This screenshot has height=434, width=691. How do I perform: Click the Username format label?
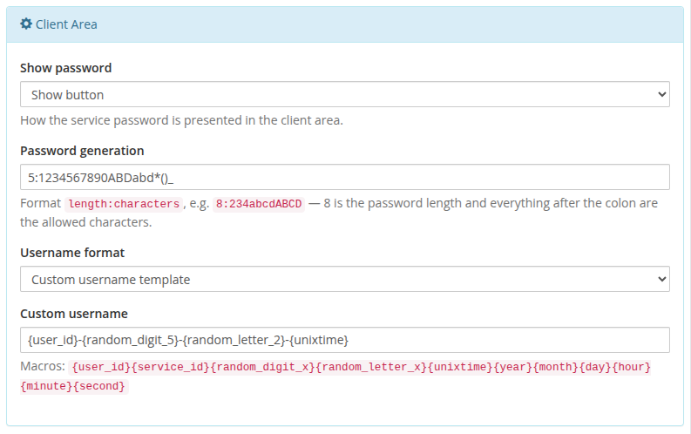72,253
